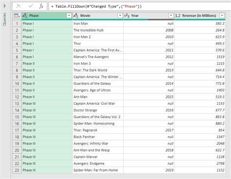Click the 2017 year cell

(149, 130)
